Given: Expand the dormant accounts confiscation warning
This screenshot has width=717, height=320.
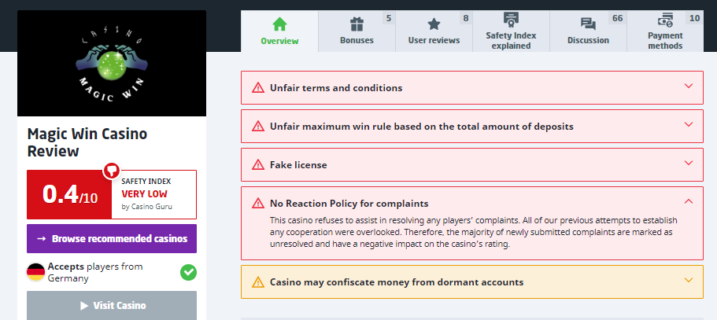Looking at the screenshot, I should (689, 281).
